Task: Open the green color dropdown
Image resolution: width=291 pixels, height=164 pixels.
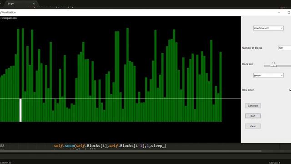Action: click(268, 75)
